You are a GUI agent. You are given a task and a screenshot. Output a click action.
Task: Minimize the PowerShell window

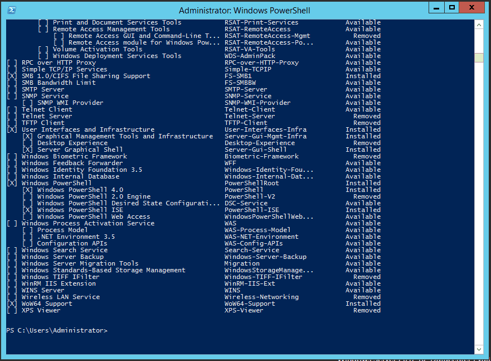[x=436, y=7]
